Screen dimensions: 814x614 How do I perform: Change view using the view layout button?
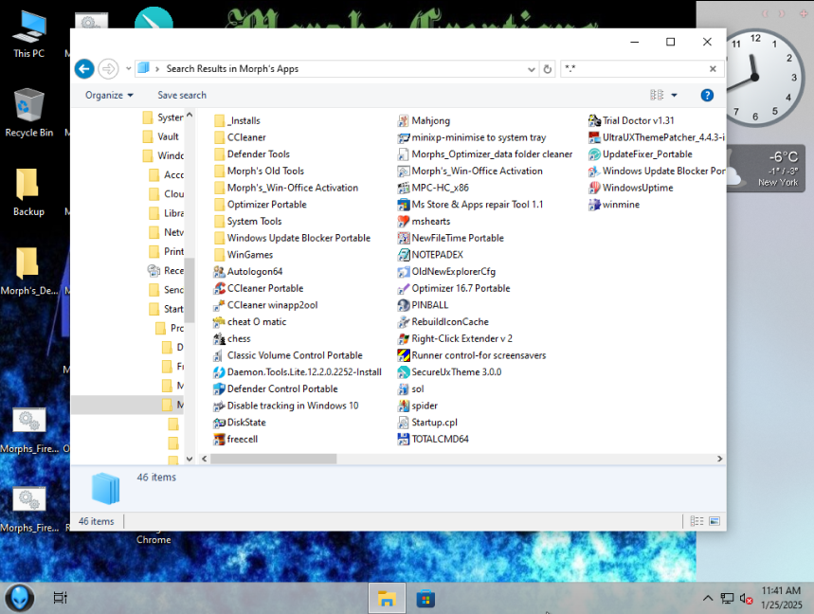[657, 96]
